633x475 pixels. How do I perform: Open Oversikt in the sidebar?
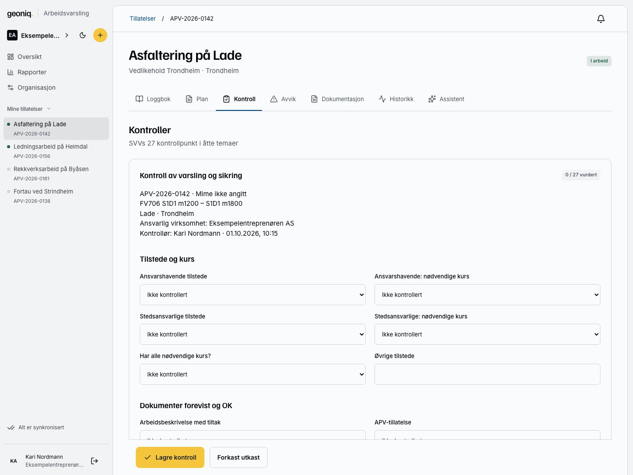click(x=56, y=57)
